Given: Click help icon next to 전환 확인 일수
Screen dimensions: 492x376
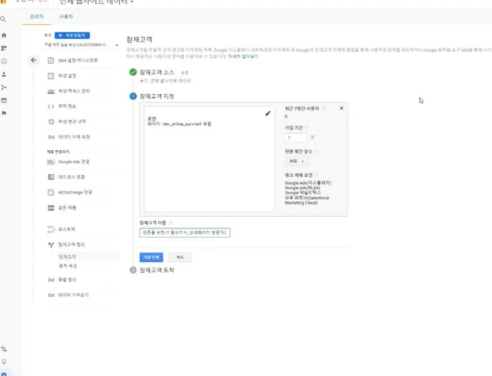Looking at the screenshot, I should coord(316,151).
